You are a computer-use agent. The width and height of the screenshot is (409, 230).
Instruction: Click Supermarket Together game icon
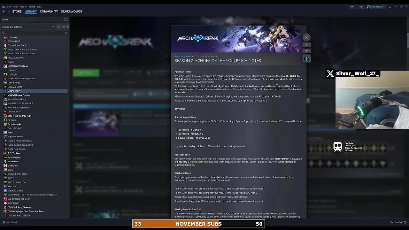click(x=5, y=199)
